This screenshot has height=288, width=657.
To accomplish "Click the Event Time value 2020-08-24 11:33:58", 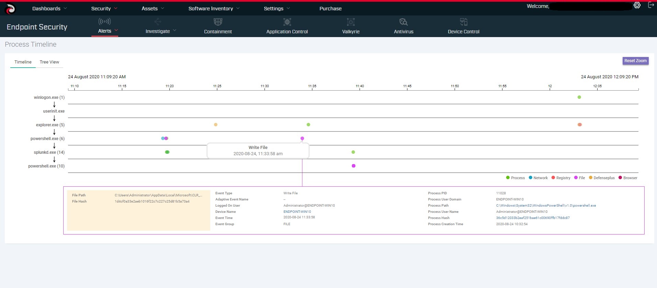I will pos(299,217).
